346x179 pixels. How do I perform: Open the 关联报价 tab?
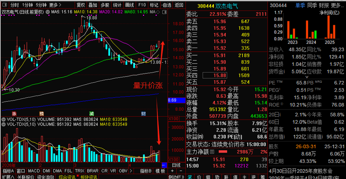coord(26,177)
